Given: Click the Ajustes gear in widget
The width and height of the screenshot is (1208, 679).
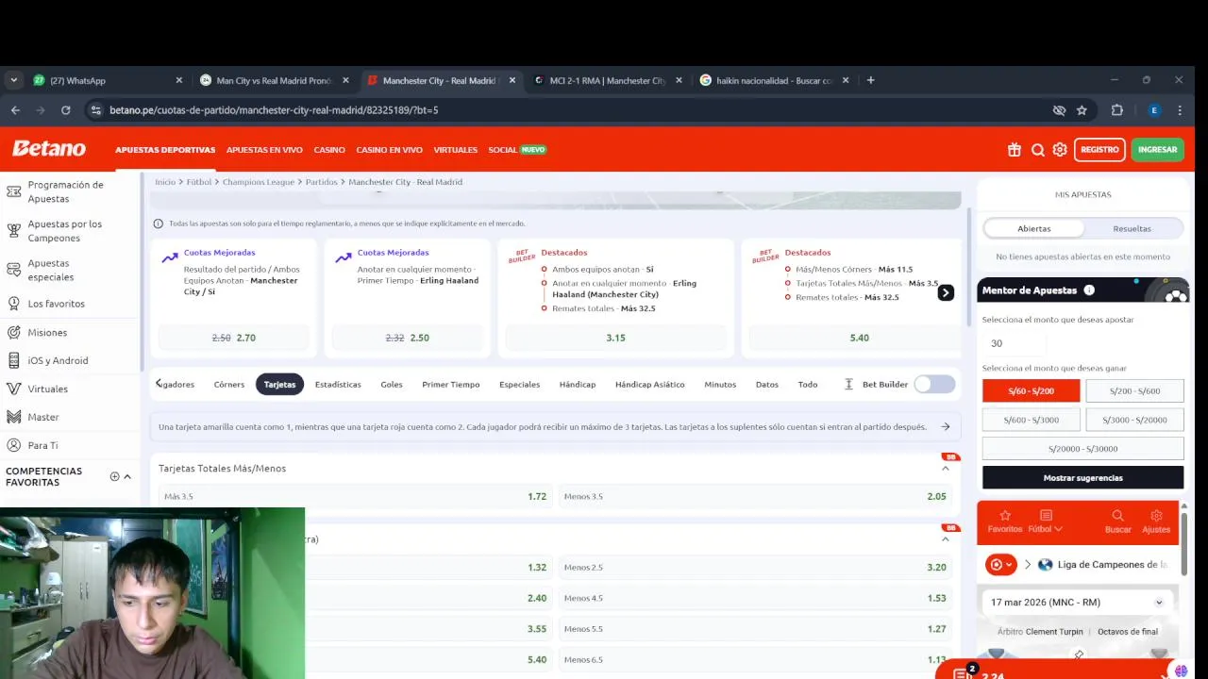Looking at the screenshot, I should 1156,516.
